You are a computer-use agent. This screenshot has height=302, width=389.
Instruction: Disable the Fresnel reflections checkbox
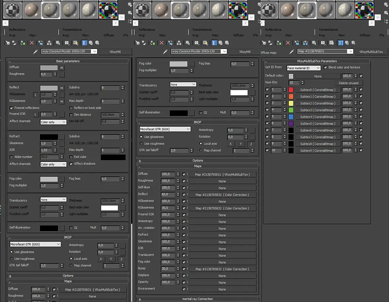12,108
